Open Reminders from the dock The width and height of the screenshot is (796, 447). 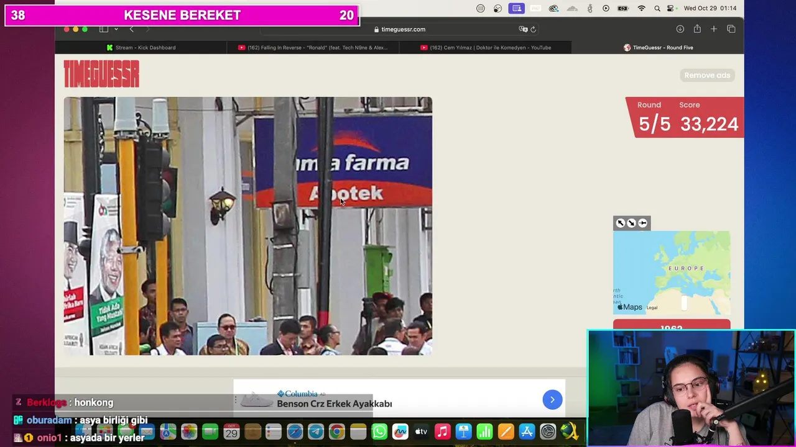click(x=273, y=431)
